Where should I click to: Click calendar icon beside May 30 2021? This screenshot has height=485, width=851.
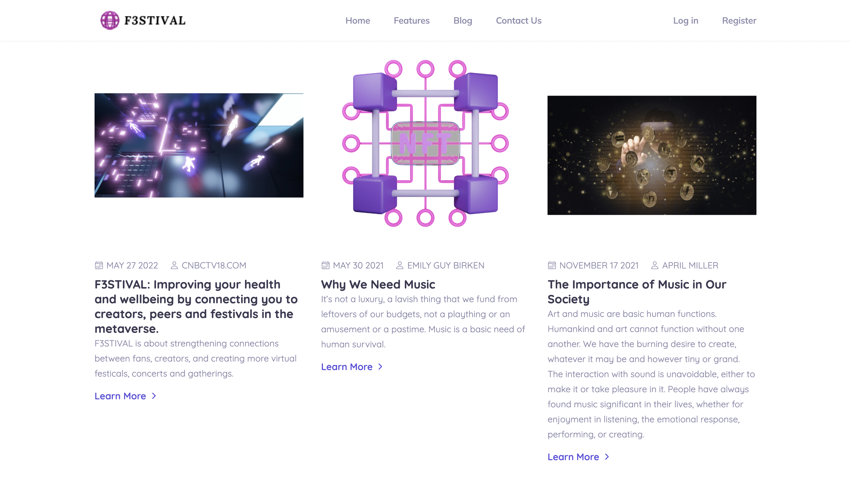click(325, 265)
